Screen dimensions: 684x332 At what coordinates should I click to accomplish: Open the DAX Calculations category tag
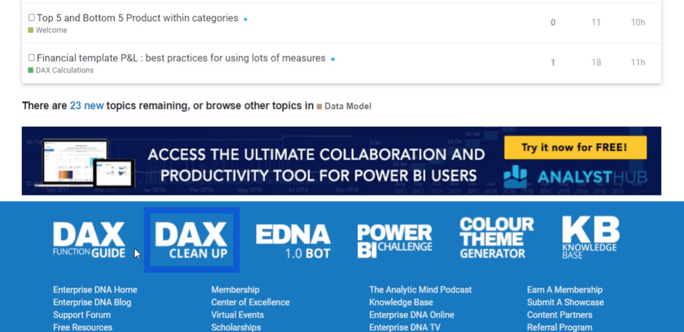pos(61,70)
